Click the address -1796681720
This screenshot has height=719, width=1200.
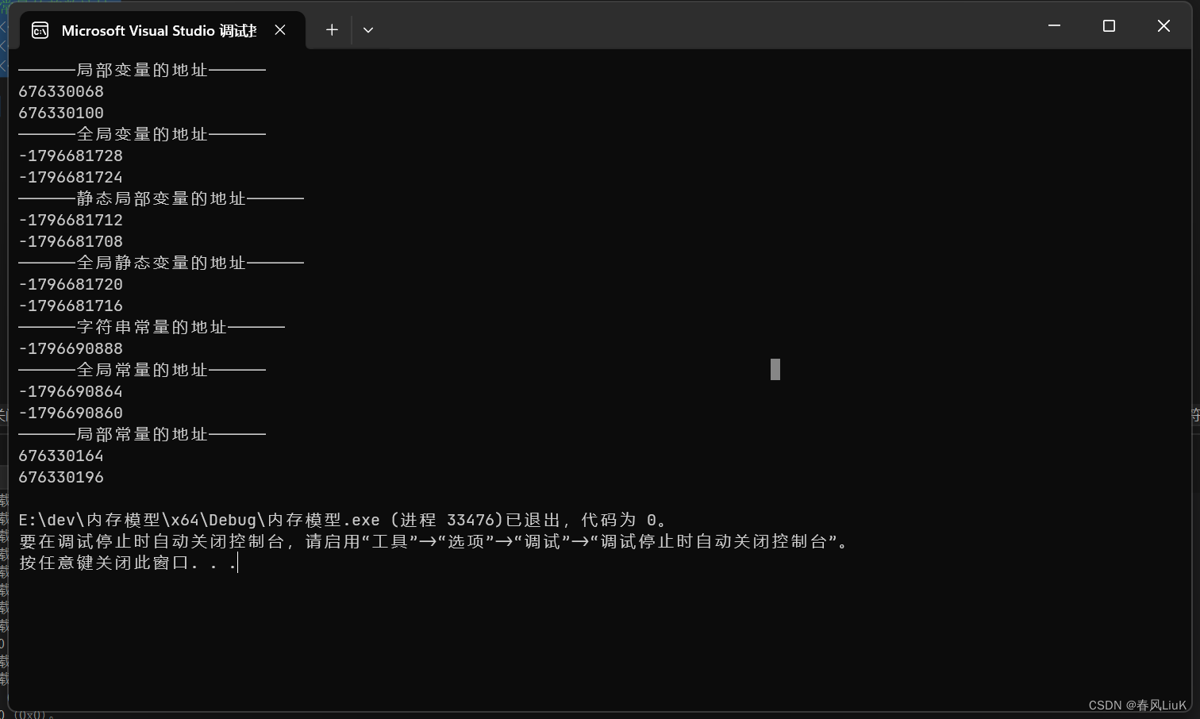click(71, 284)
